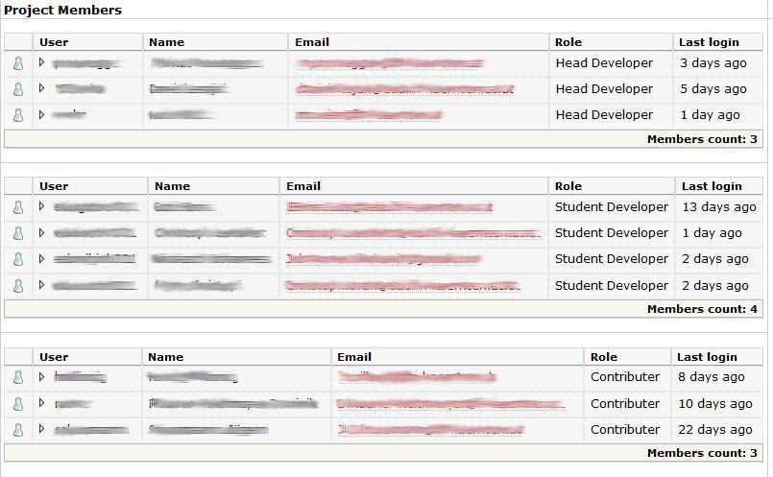
Task: Click user icon of Head Developer, 1 day ago
Action: point(18,115)
